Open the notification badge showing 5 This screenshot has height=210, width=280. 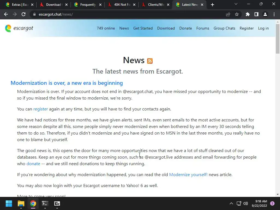pyautogui.click(x=272, y=203)
